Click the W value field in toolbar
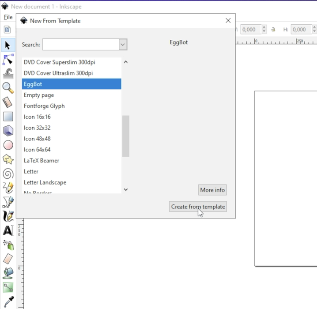The height and width of the screenshot is (309, 317). [x=251, y=30]
